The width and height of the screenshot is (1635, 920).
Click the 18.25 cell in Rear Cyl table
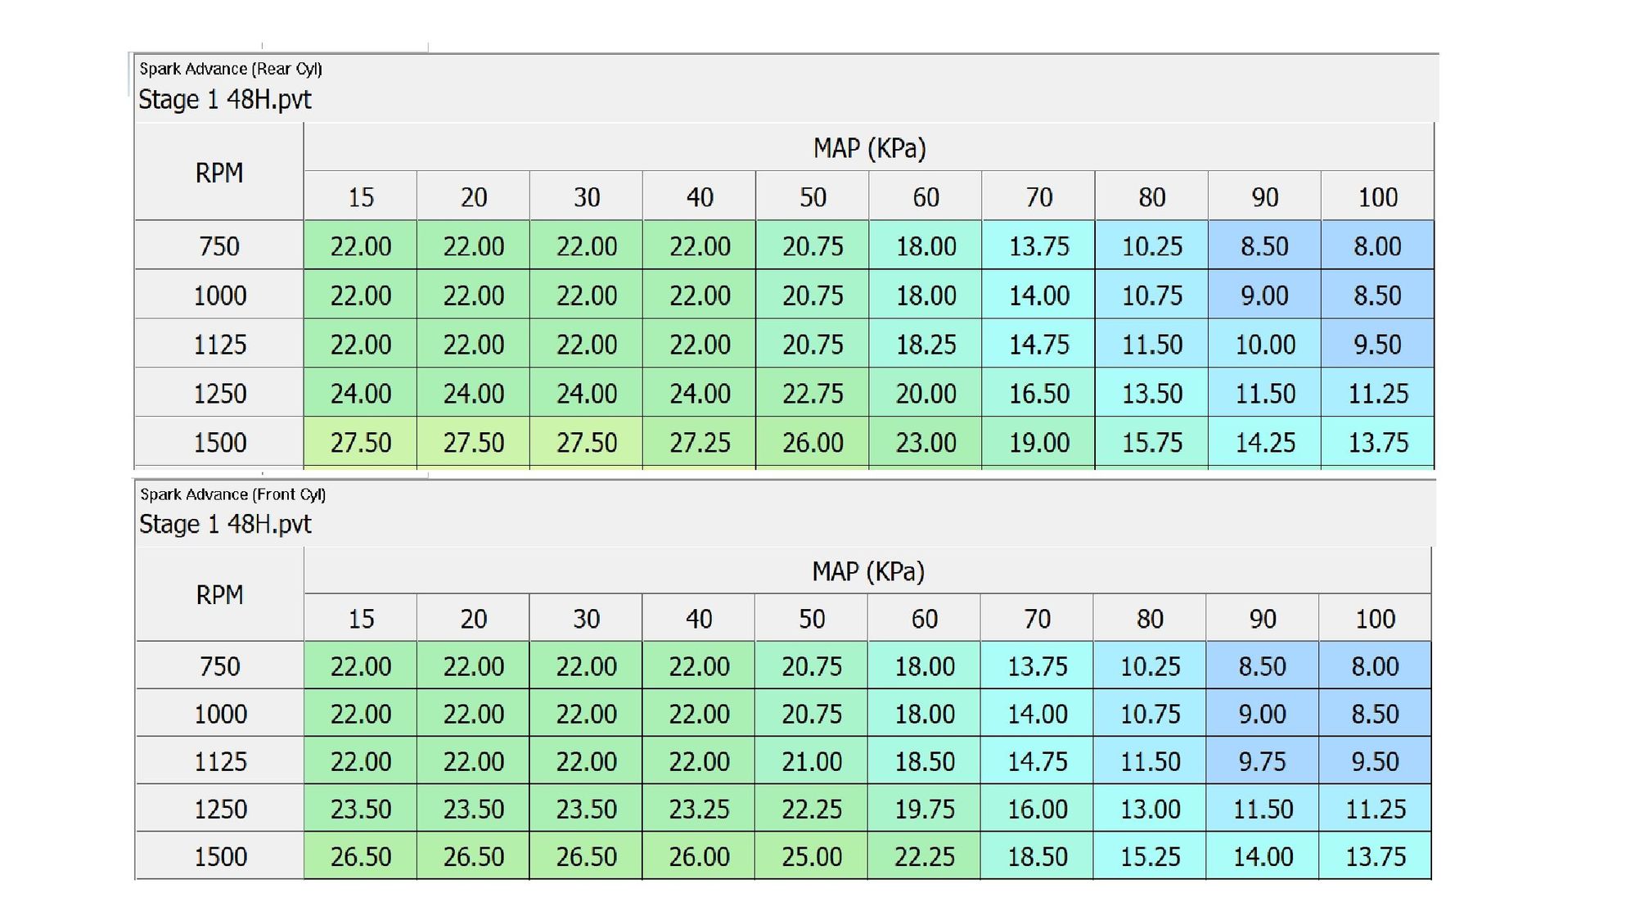[x=926, y=345]
